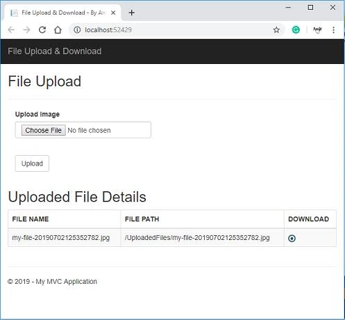The width and height of the screenshot is (345, 320).
Task: Open the Chrome three-dot menu
Action: 333,30
